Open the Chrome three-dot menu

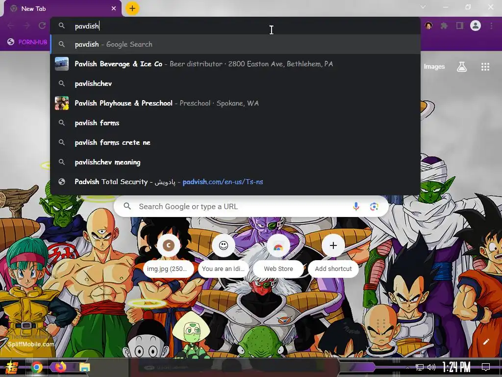point(491,26)
